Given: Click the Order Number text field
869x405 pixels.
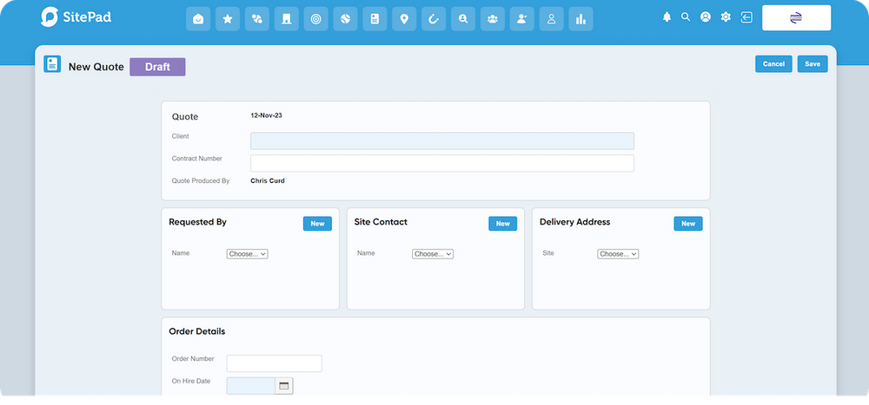Looking at the screenshot, I should point(274,363).
